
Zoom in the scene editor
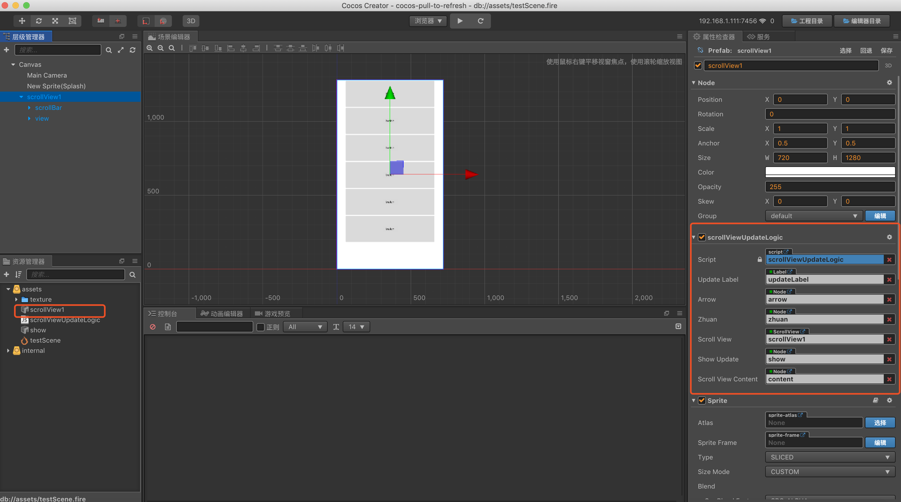[150, 48]
